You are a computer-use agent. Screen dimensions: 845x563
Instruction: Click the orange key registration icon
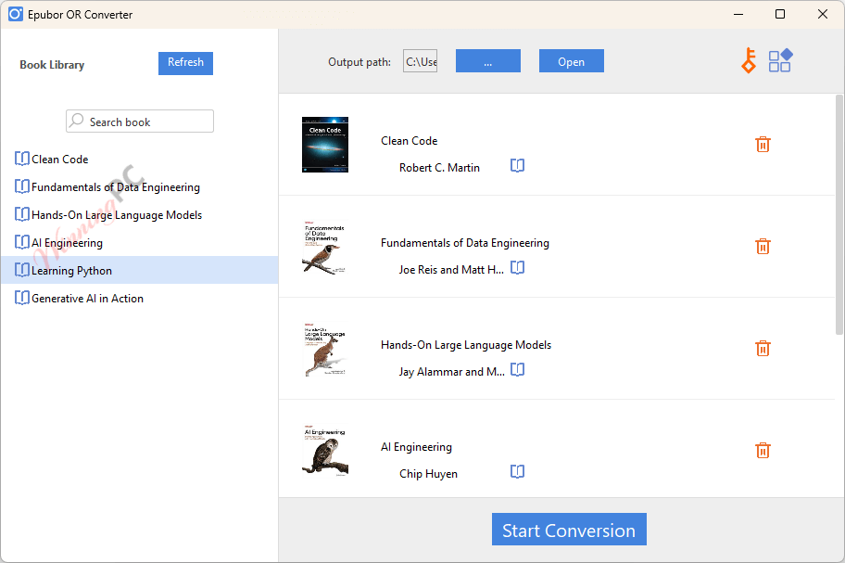pyautogui.click(x=749, y=60)
